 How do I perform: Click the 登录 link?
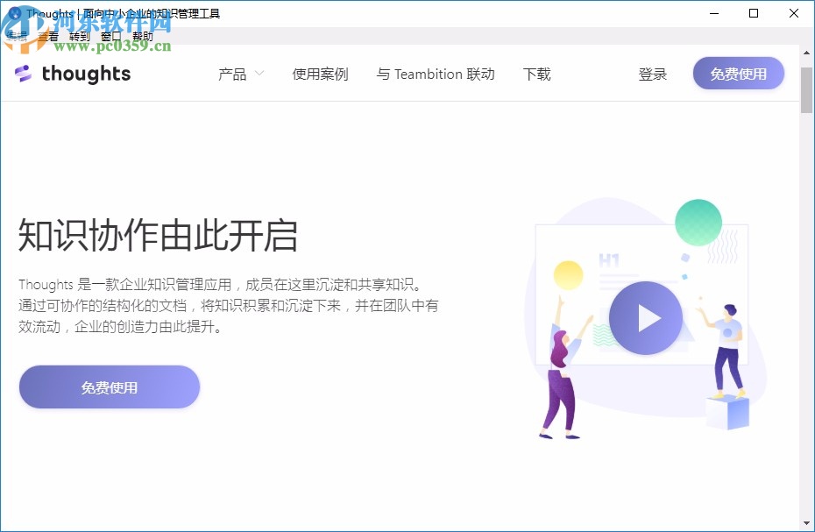[x=652, y=74]
